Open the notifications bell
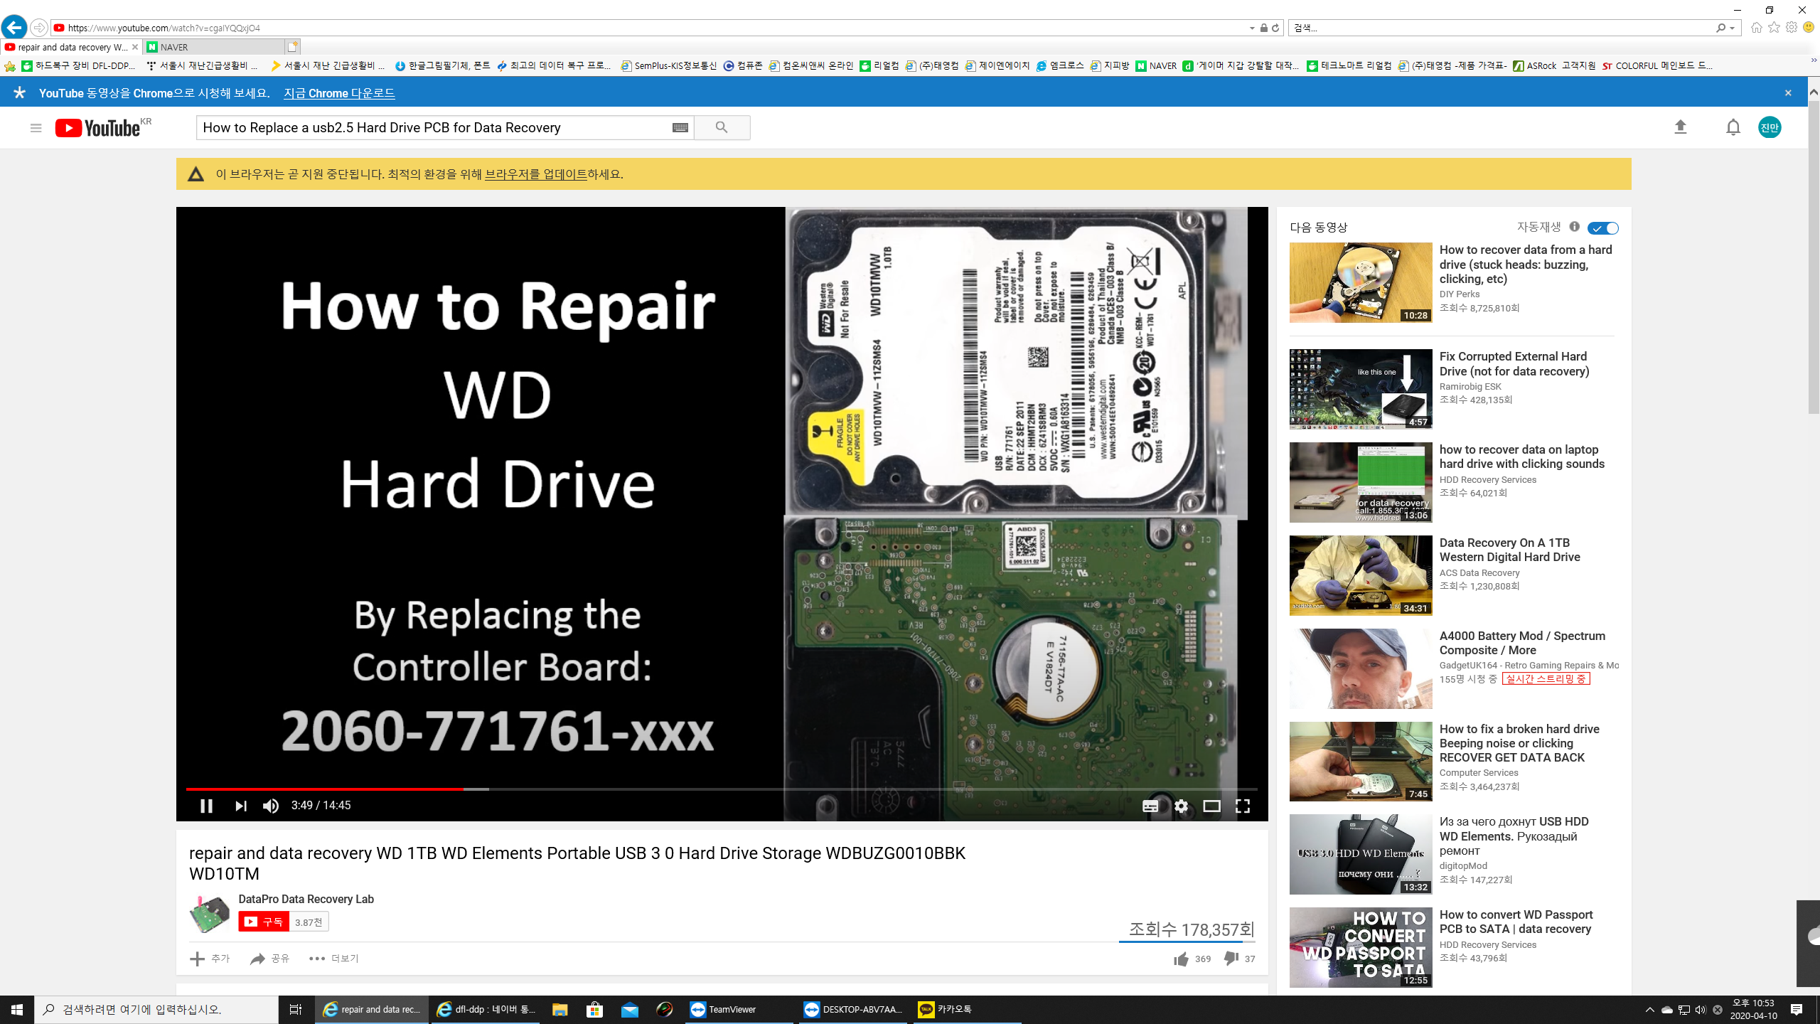 (x=1733, y=127)
